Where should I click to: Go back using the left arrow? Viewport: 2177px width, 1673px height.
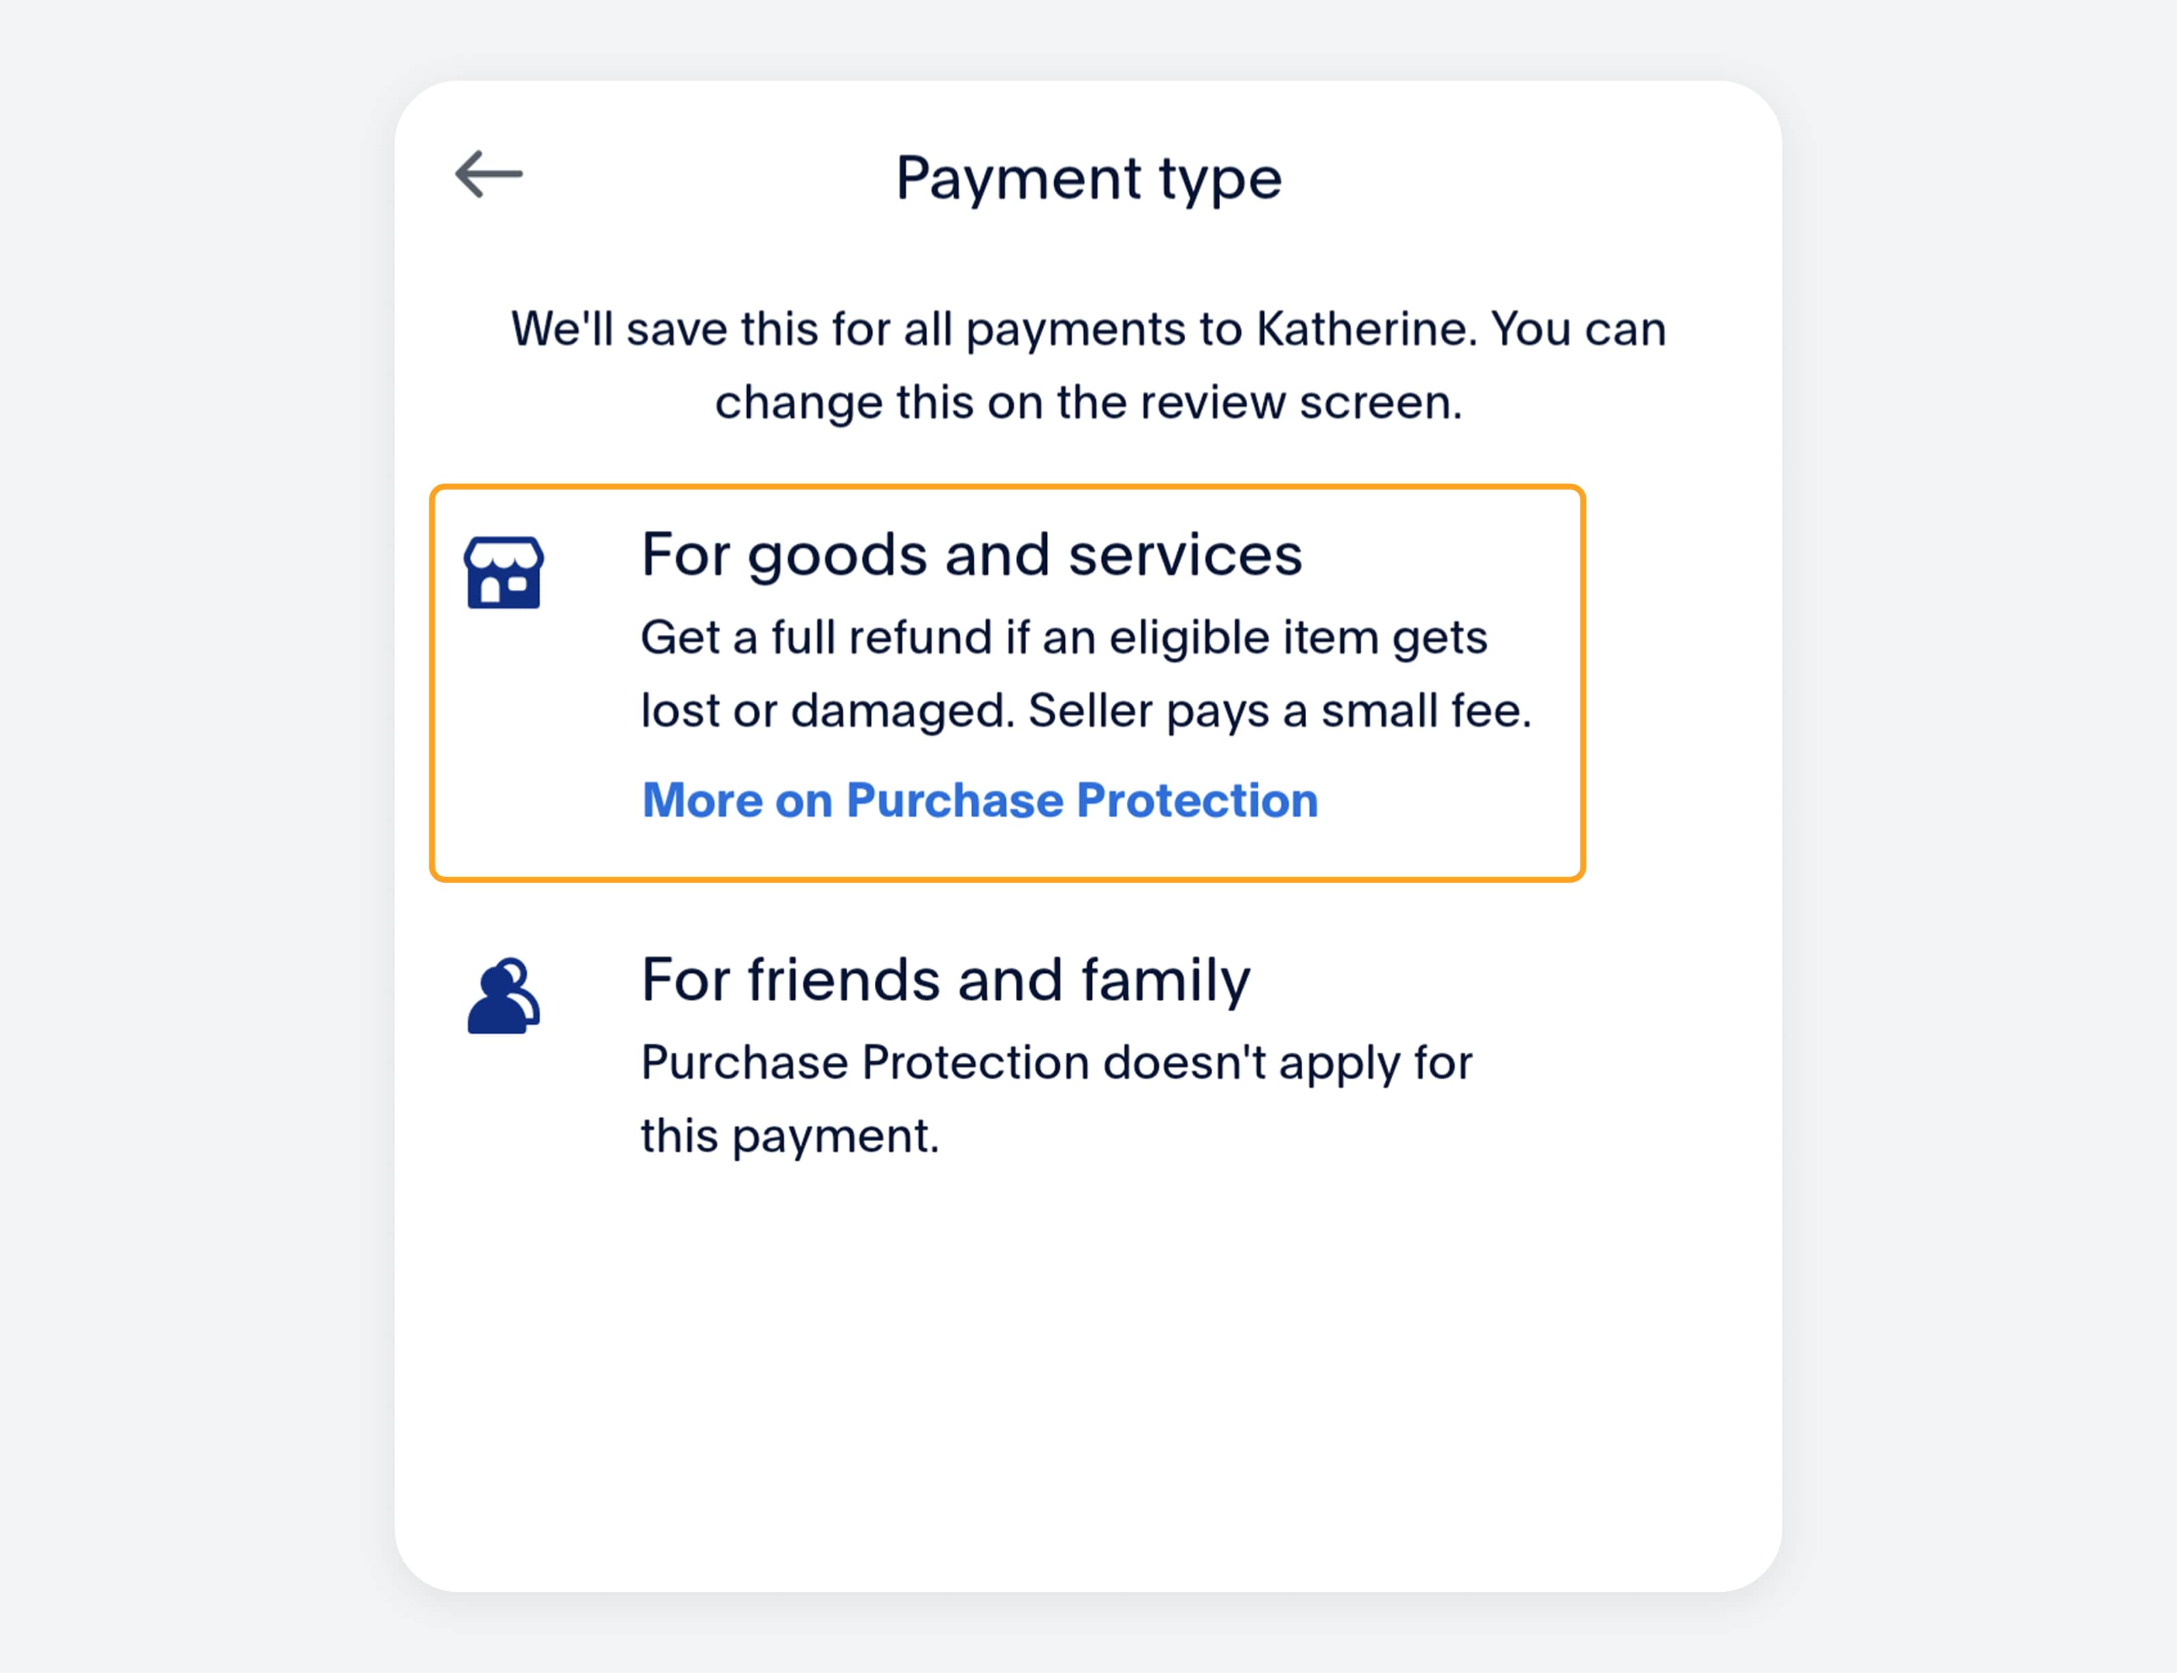pyautogui.click(x=489, y=175)
